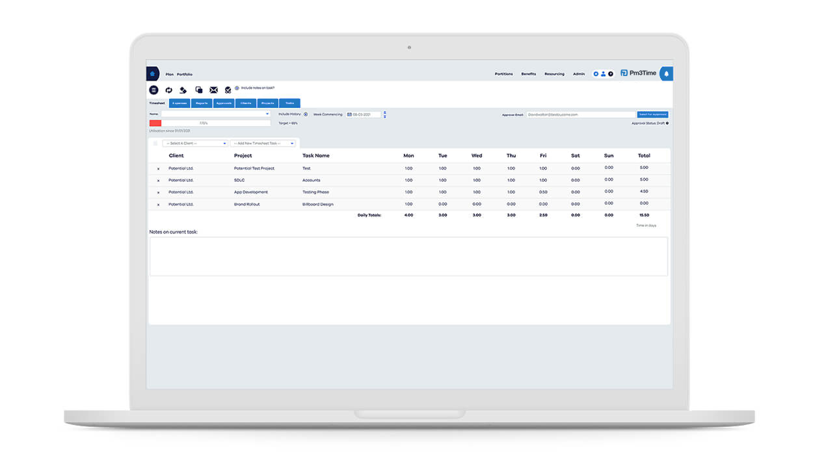Open the Admin menu

coord(579,74)
